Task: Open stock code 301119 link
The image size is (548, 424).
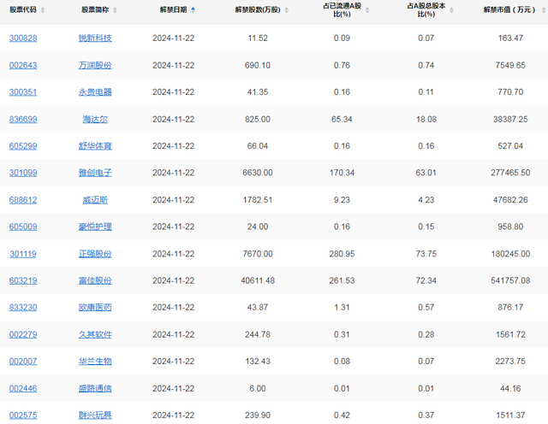Action: (x=23, y=254)
